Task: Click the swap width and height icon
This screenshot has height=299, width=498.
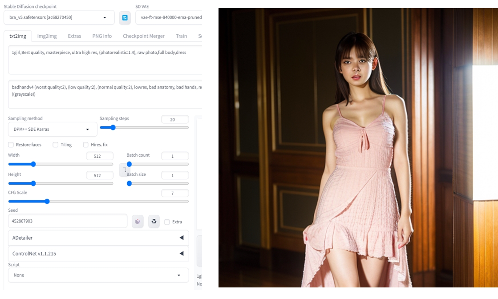Action: pos(125,170)
